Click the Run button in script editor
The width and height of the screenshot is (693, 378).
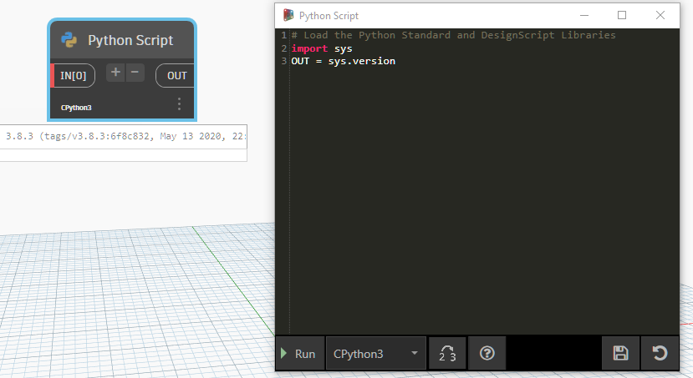(298, 354)
